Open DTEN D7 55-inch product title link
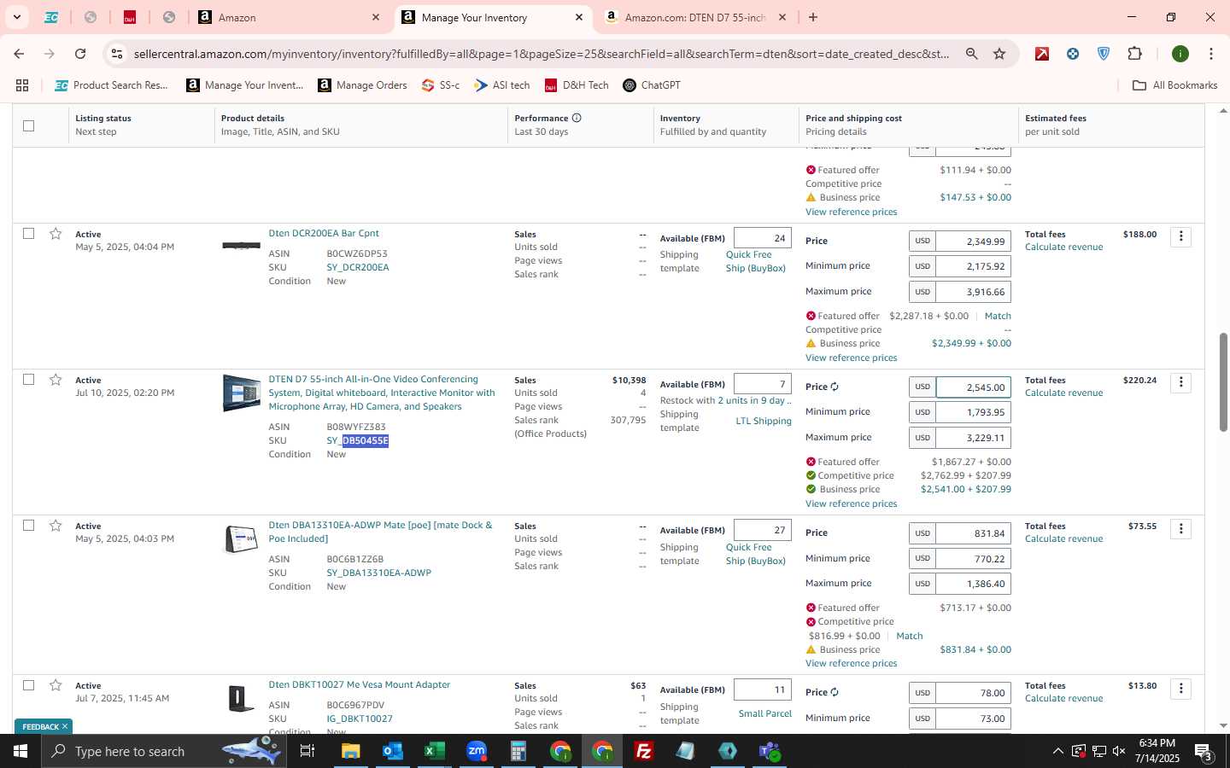 [382, 393]
